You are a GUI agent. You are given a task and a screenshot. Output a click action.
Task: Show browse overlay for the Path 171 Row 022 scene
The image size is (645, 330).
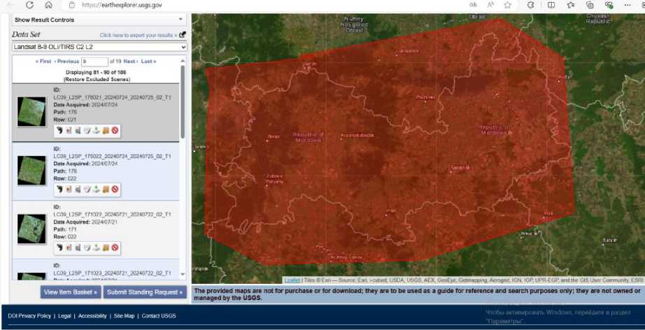[x=69, y=247]
